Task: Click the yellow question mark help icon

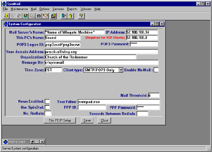Action: tap(81, 16)
